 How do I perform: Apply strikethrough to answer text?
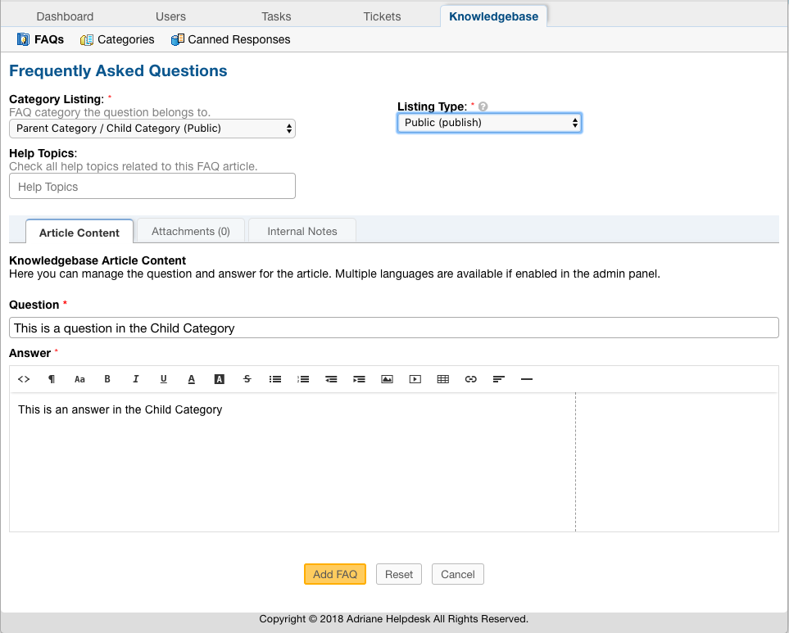click(x=247, y=379)
